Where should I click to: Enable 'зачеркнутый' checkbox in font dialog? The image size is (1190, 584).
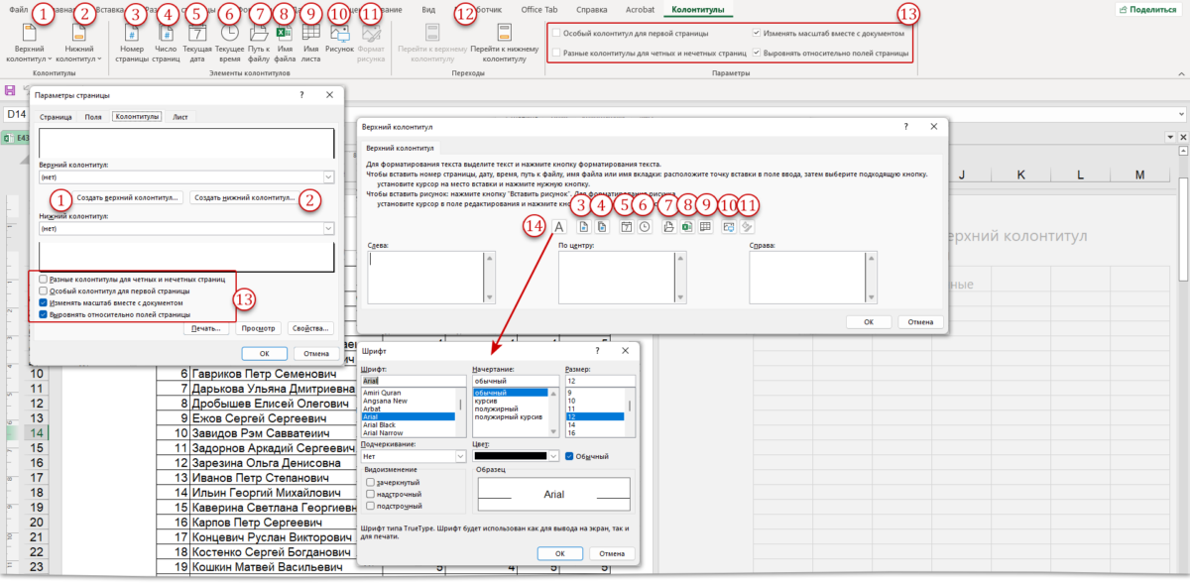click(x=371, y=481)
